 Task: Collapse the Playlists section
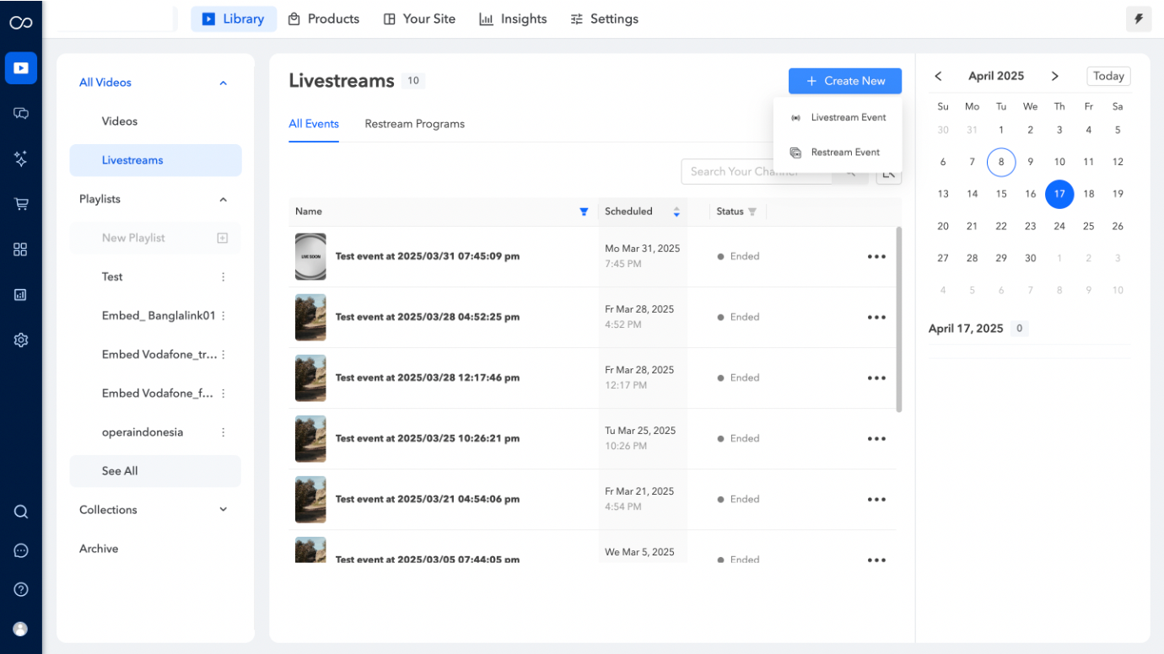pyautogui.click(x=223, y=199)
